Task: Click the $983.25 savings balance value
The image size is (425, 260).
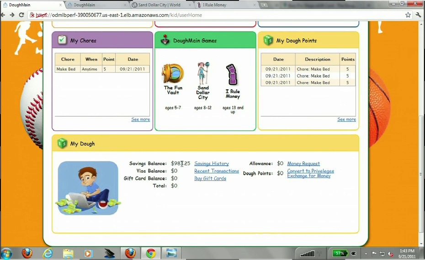Action: coord(181,163)
